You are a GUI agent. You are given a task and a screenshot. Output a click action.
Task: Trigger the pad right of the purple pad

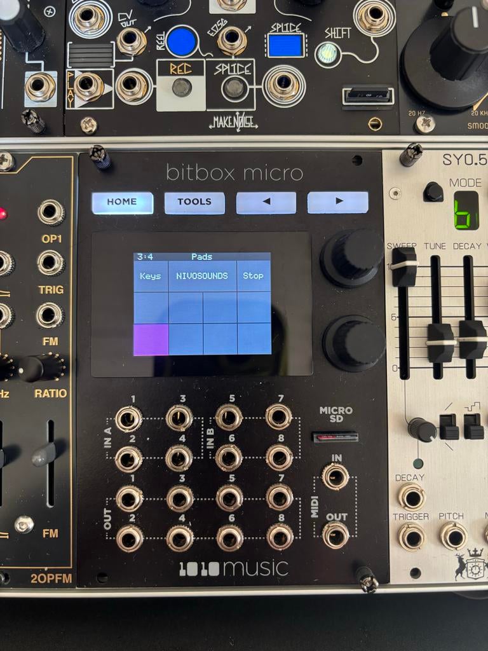[186, 339]
